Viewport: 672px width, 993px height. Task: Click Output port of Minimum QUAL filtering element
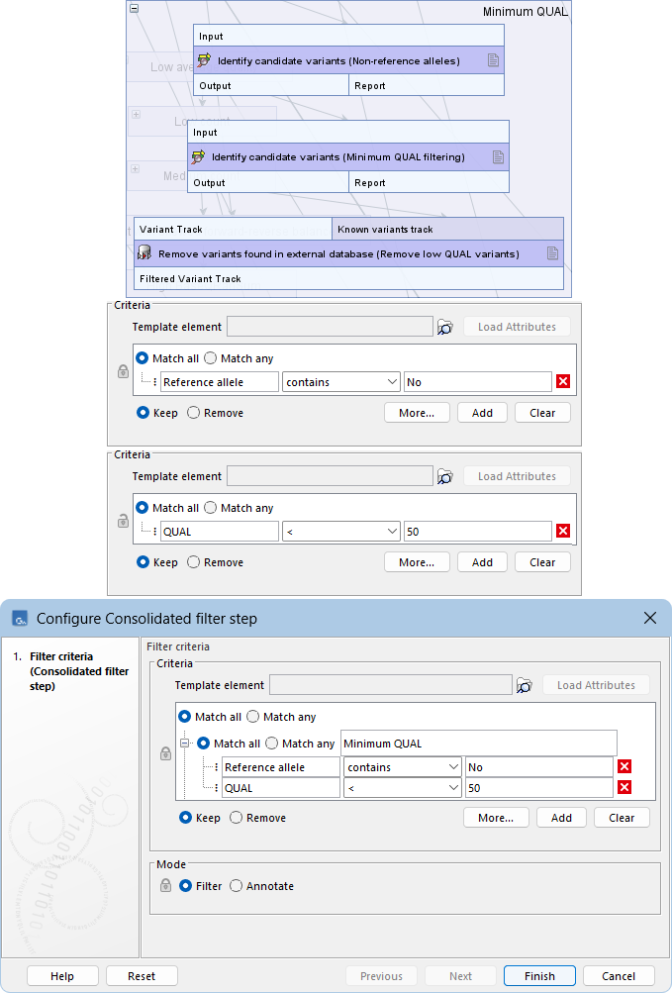pos(268,182)
